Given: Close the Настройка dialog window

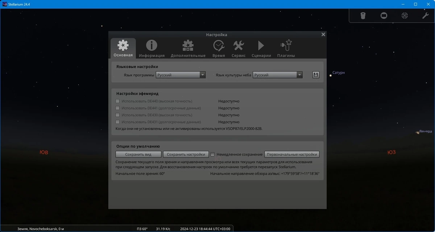Looking at the screenshot, I should pos(323,34).
